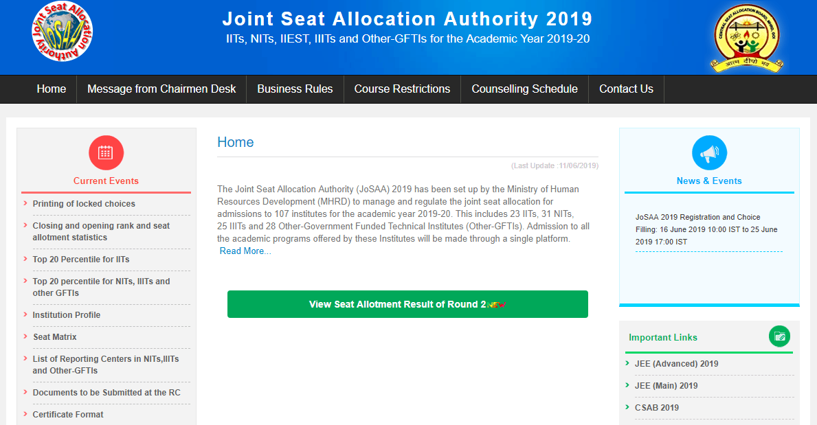This screenshot has height=425, width=817.
Task: Open the Business Rules menu
Action: tap(295, 89)
